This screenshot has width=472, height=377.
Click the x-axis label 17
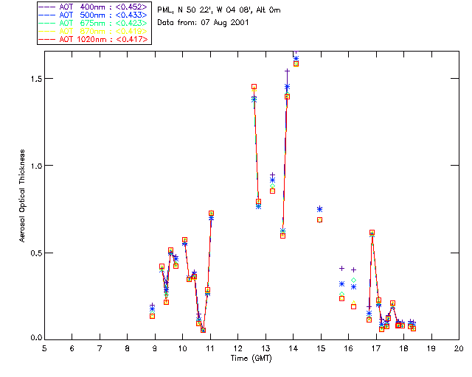point(376,348)
